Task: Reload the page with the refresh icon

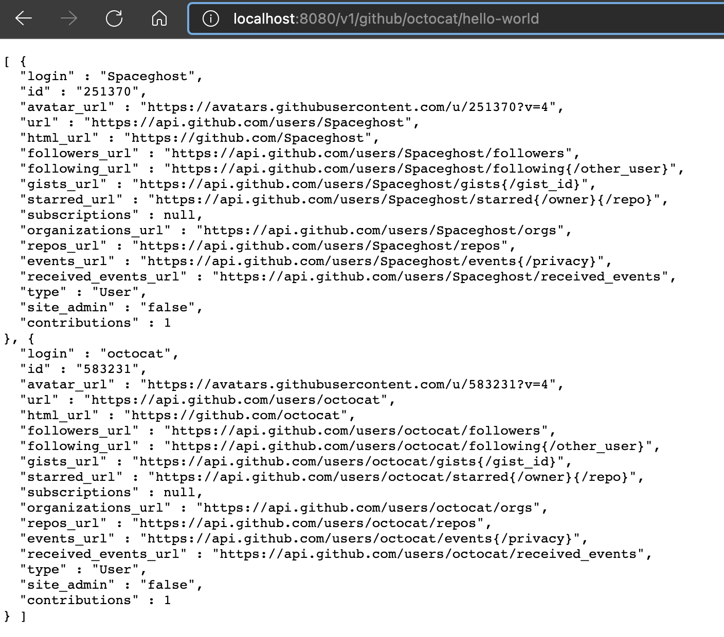Action: pos(114,19)
